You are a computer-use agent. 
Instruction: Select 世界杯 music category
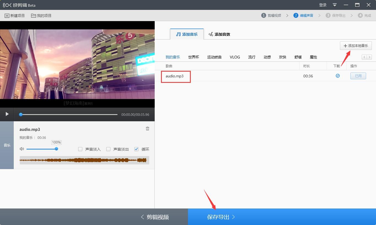point(194,57)
